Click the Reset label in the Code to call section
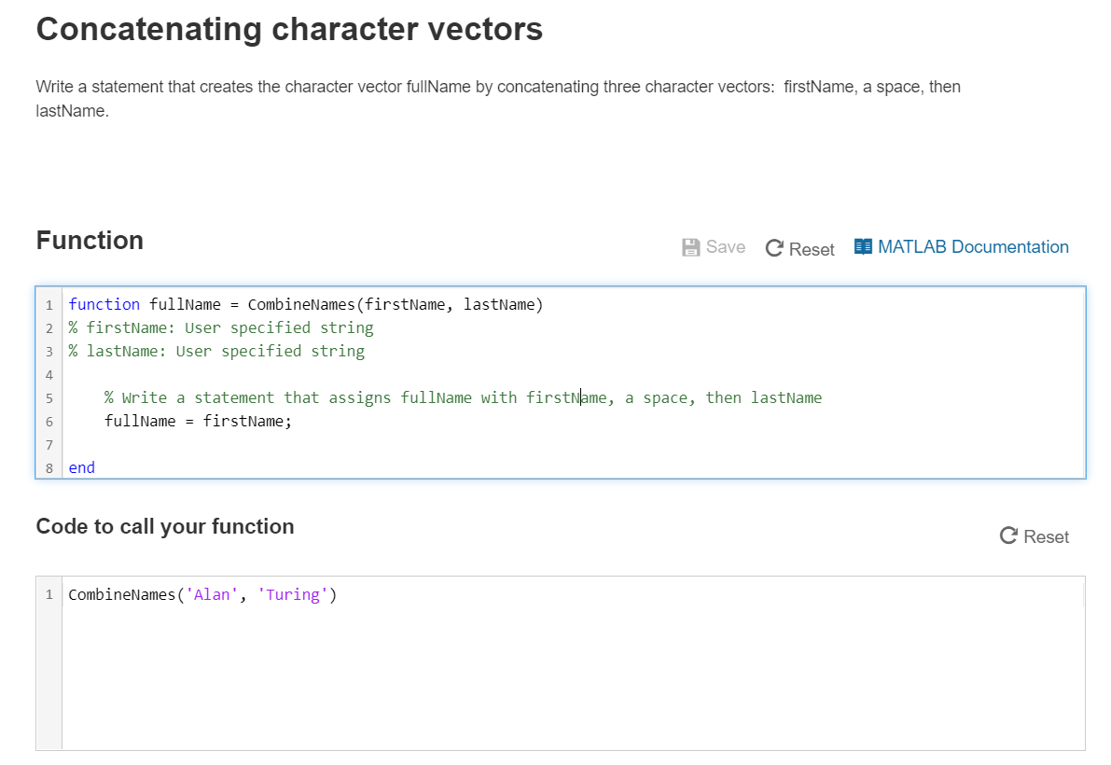The width and height of the screenshot is (1111, 765). pos(1047,537)
